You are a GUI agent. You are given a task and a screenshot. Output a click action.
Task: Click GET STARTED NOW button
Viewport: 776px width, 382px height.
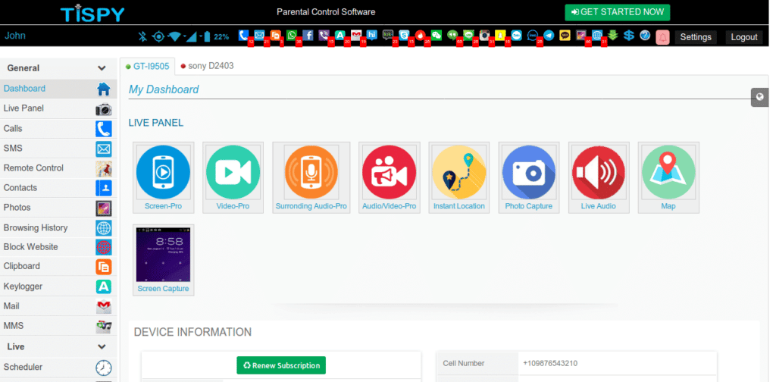click(x=617, y=12)
